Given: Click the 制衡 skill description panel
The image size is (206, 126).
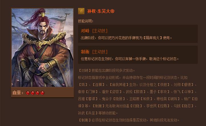Looking at the screenshot, I should 138,55.
